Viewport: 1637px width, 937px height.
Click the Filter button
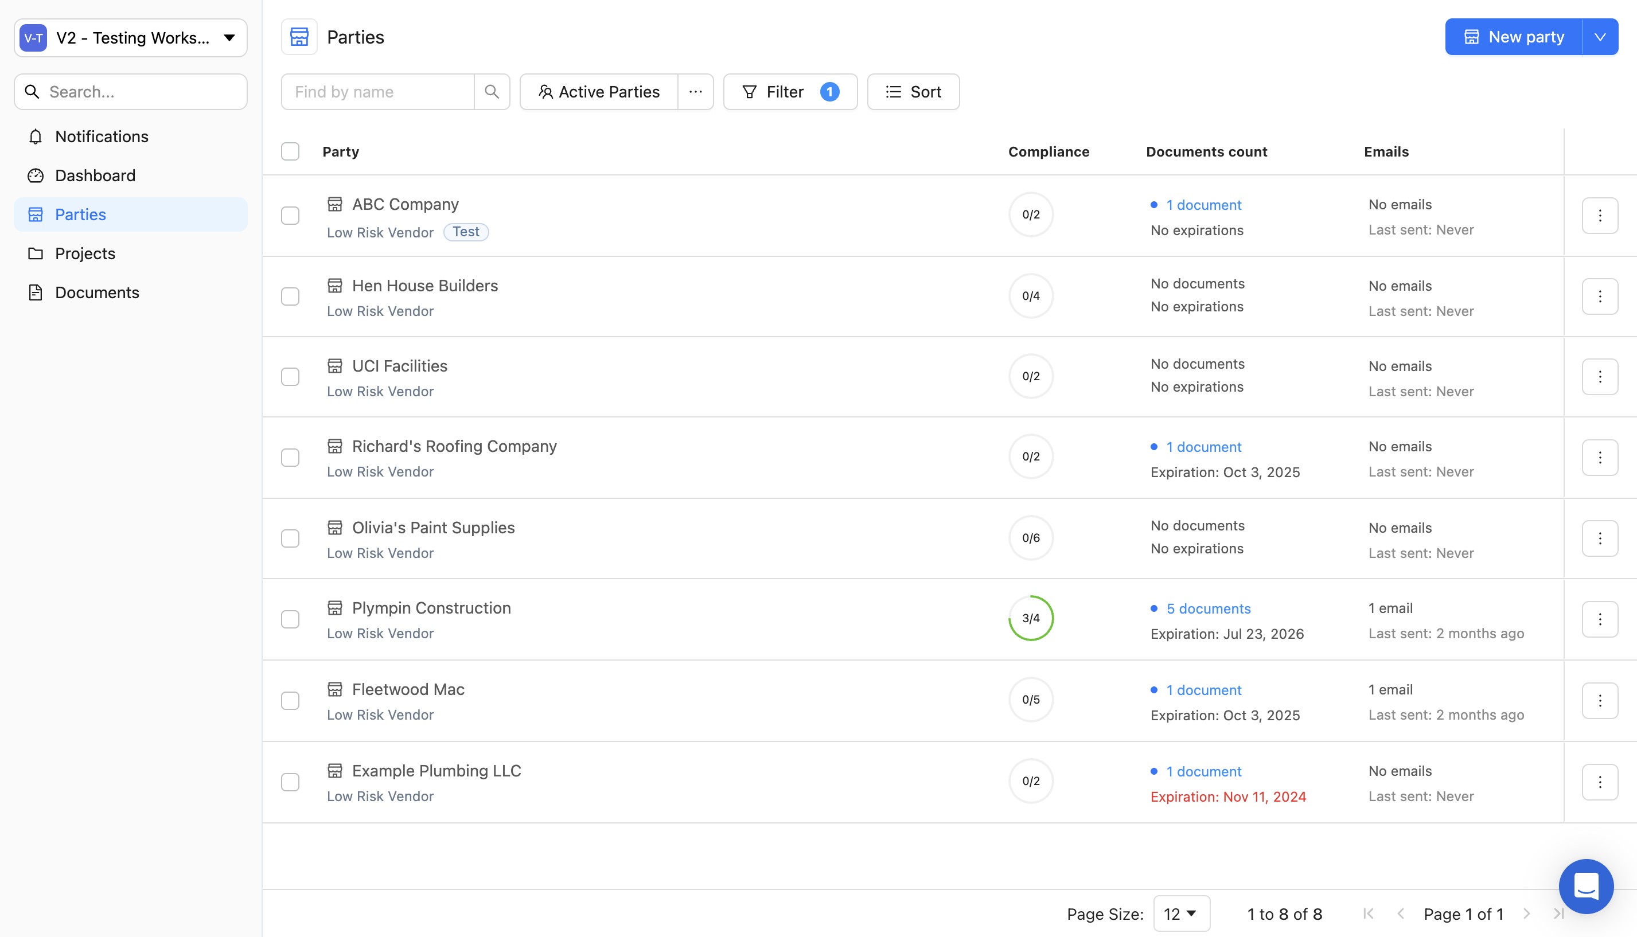(790, 91)
